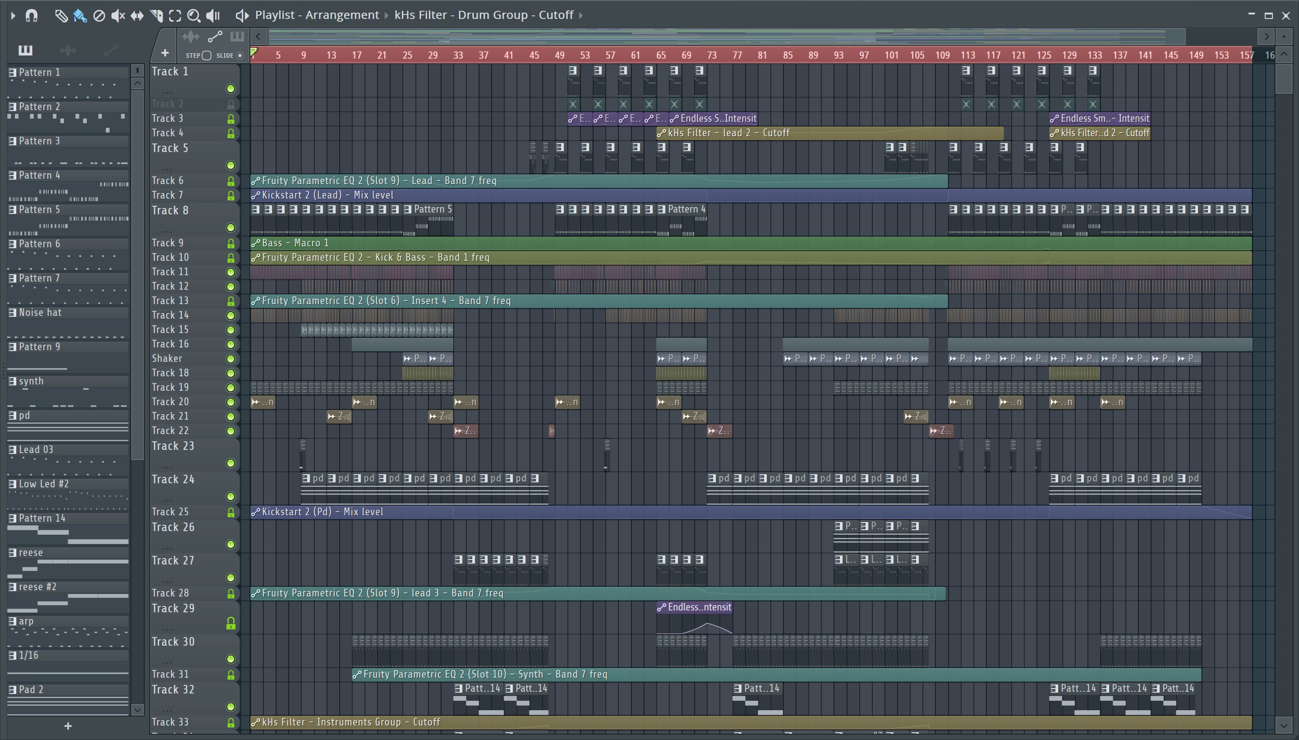This screenshot has width=1299, height=740.
Task: Open the Playlist - Arrangement dropdown
Action: 317,15
